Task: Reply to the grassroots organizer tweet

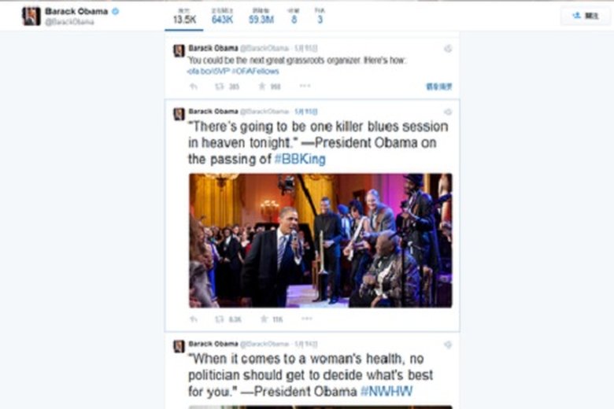Action: tap(194, 87)
